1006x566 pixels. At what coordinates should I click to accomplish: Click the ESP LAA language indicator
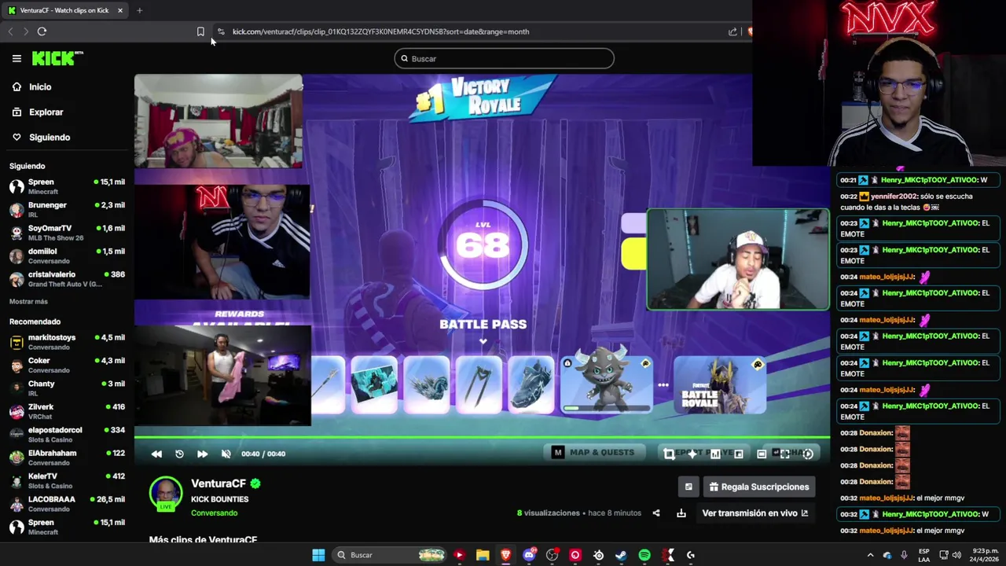point(924,555)
